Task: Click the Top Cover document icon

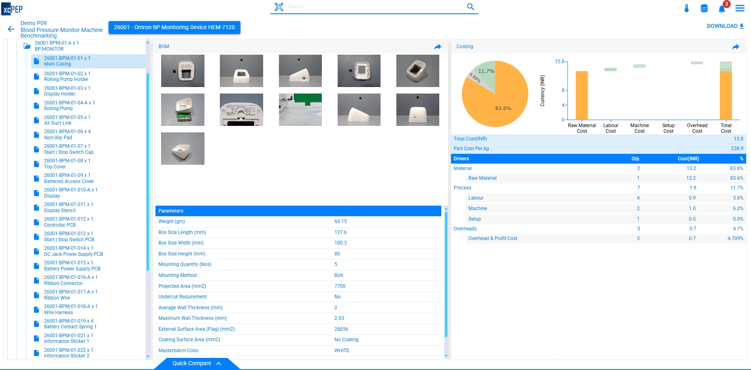Action: (x=36, y=164)
